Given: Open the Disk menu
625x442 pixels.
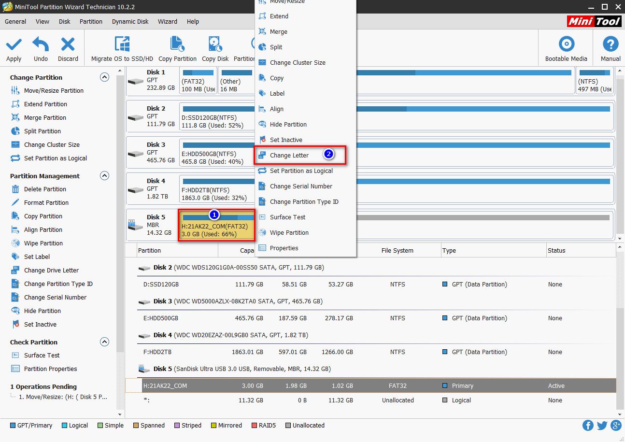Looking at the screenshot, I should point(65,21).
